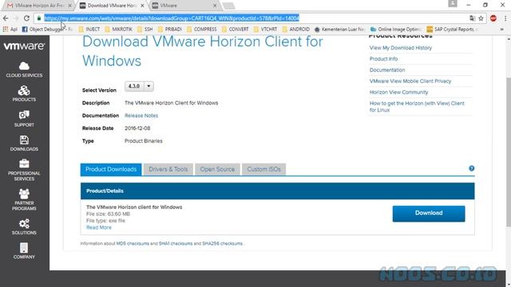The width and height of the screenshot is (511, 287).
Task: Select the Drivers & Tools tab
Action: 168,169
